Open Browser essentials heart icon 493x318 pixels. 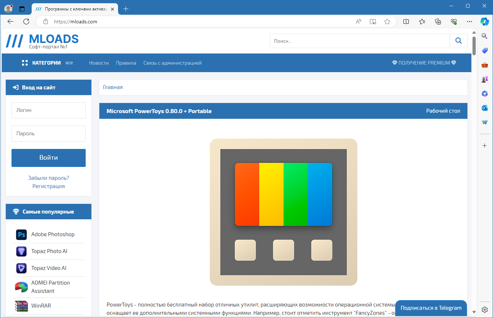(x=454, y=22)
